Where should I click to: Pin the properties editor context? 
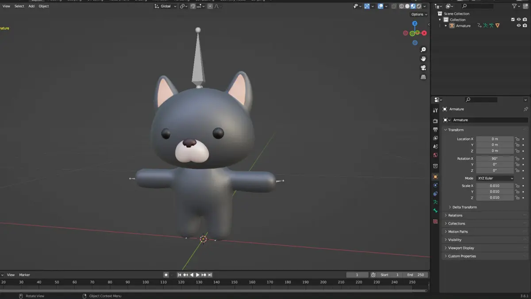point(526,109)
